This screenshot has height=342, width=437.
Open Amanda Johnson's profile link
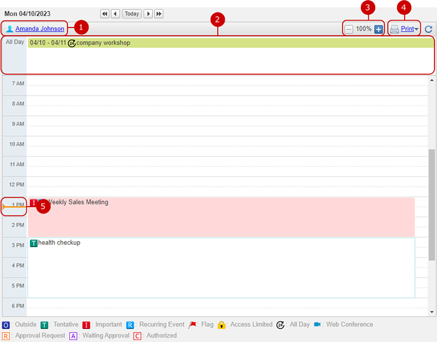pos(39,29)
